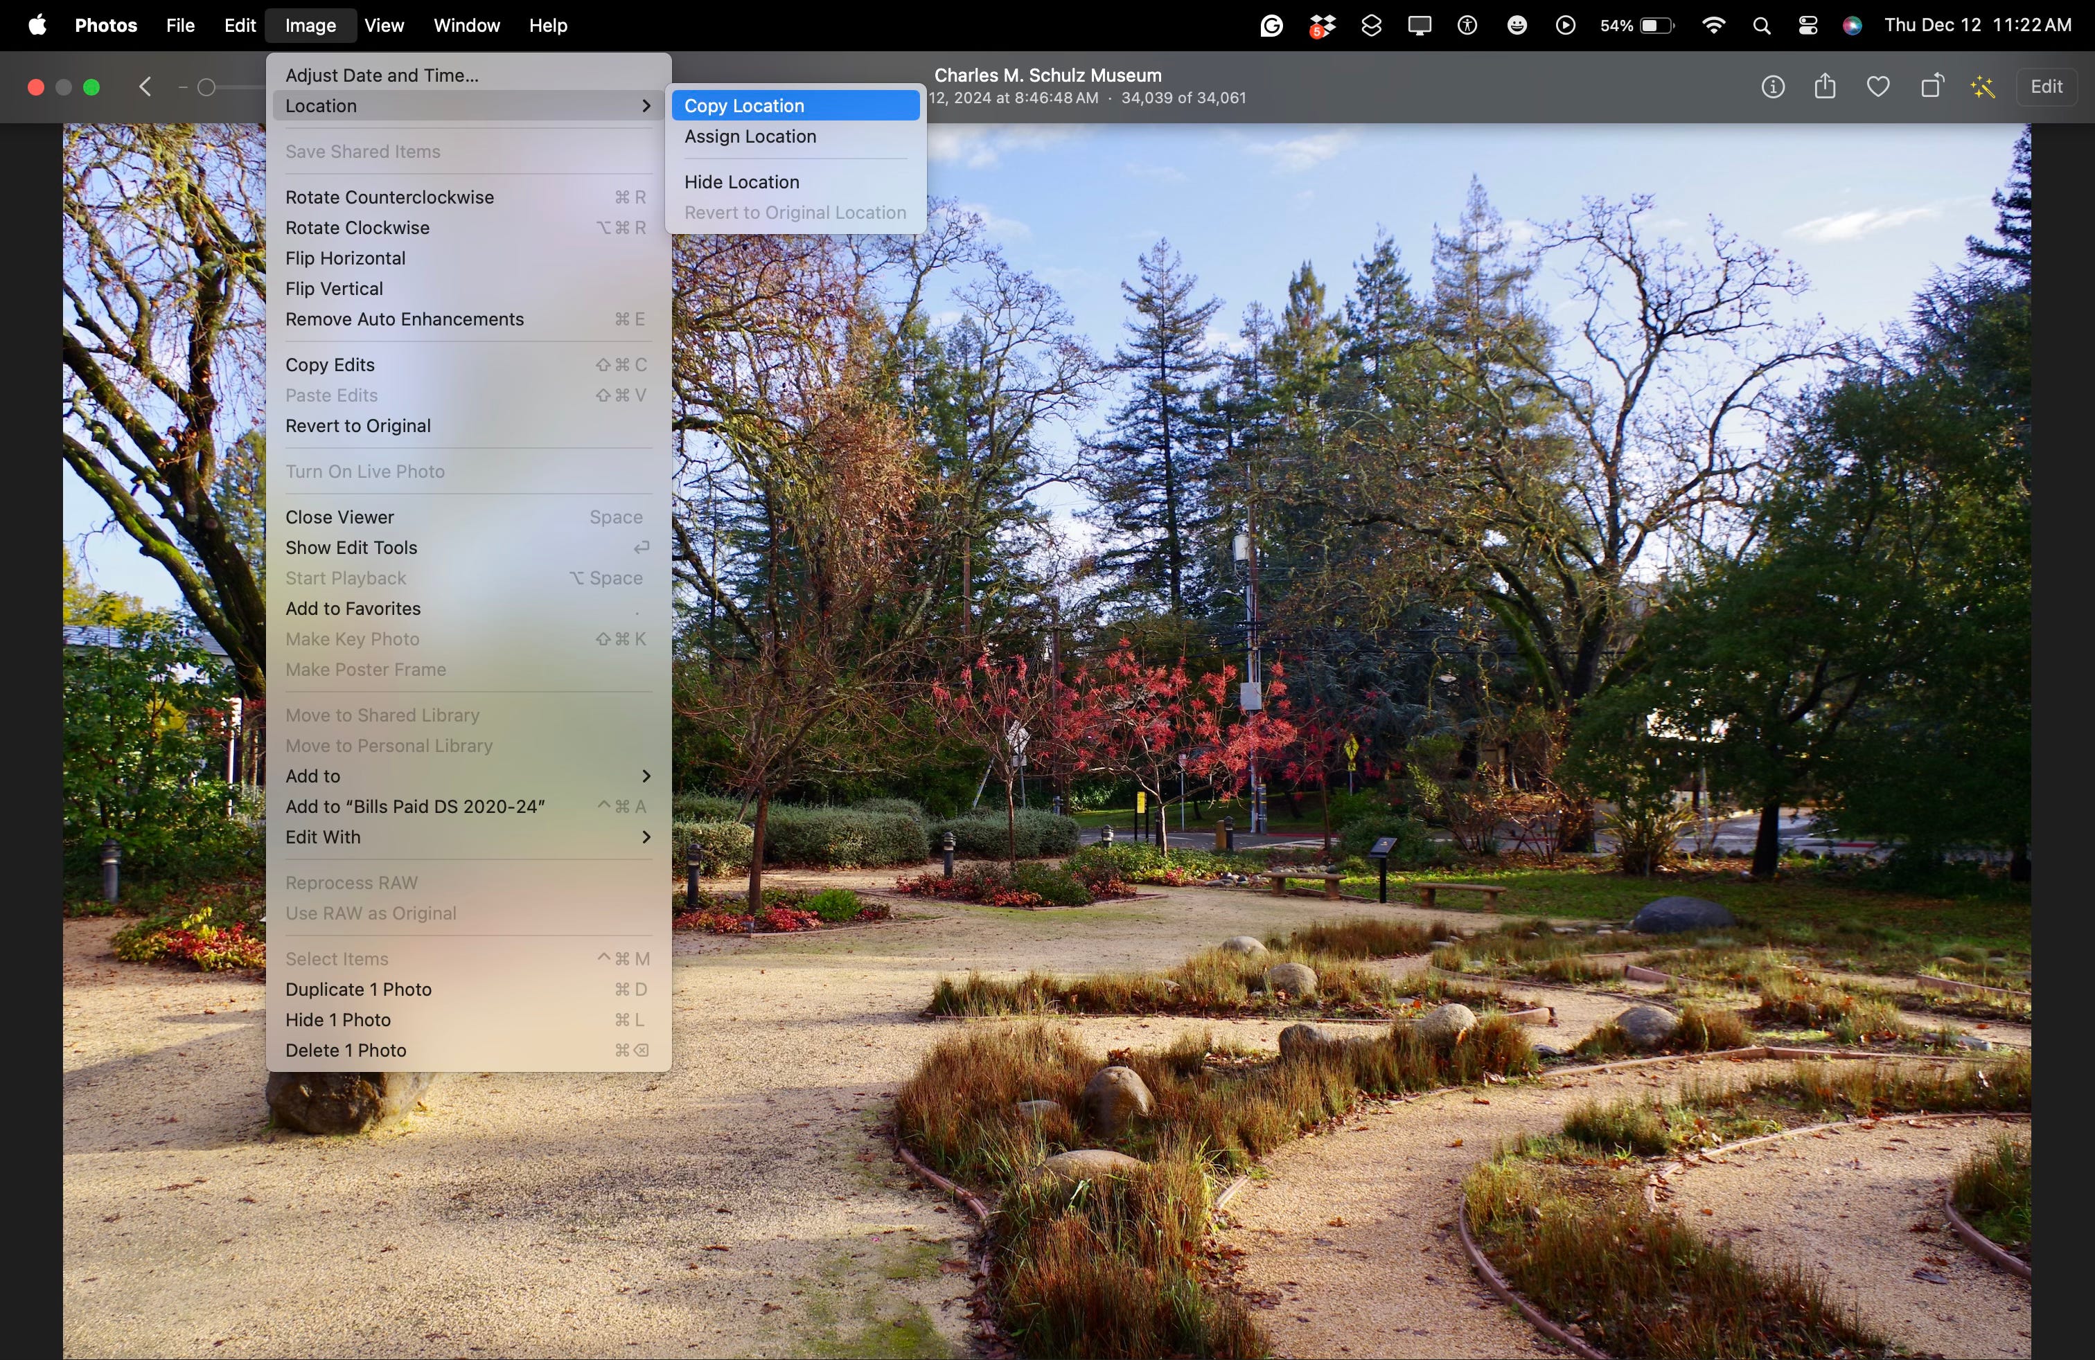Open Control Center
The height and width of the screenshot is (1360, 2095).
1808,26
